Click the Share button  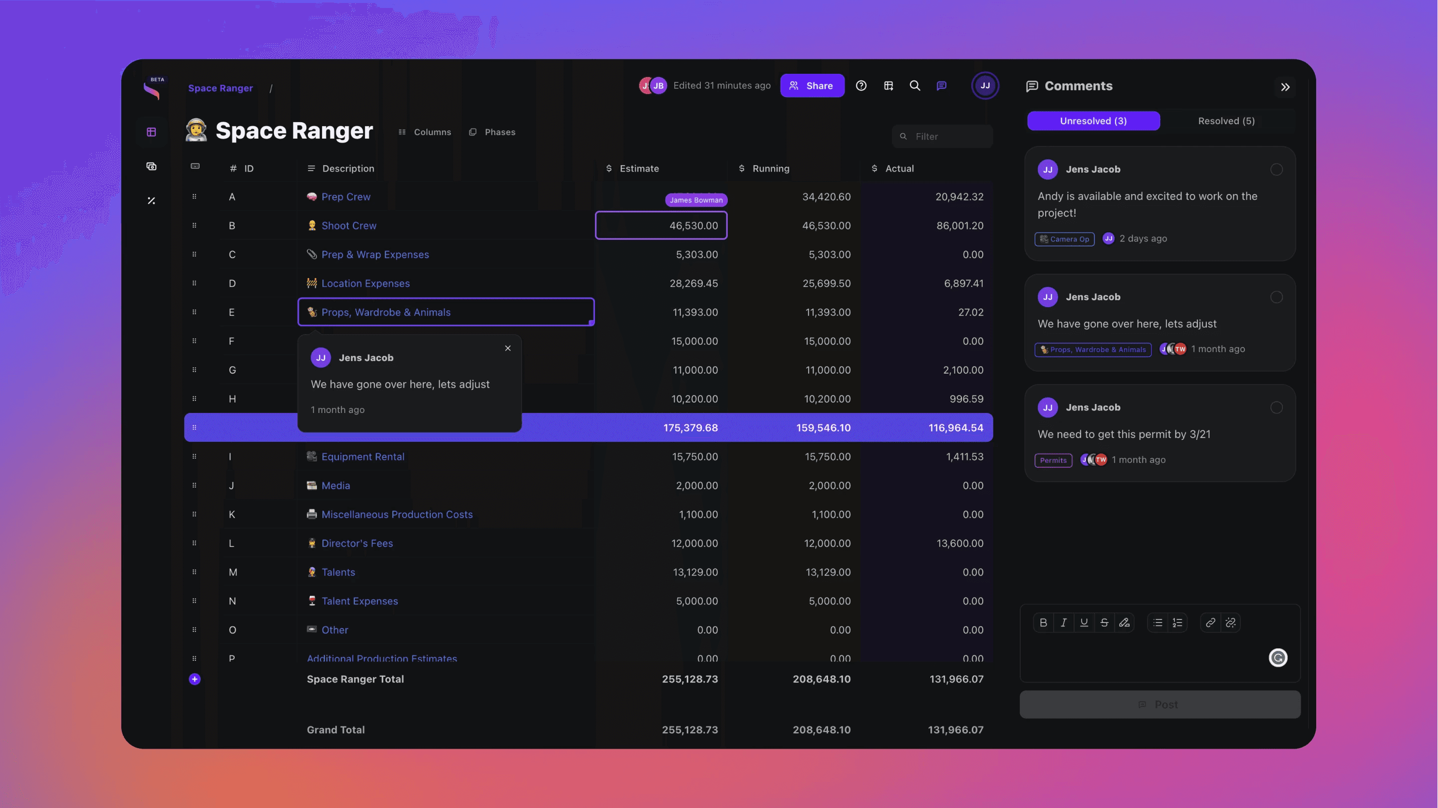coord(812,85)
